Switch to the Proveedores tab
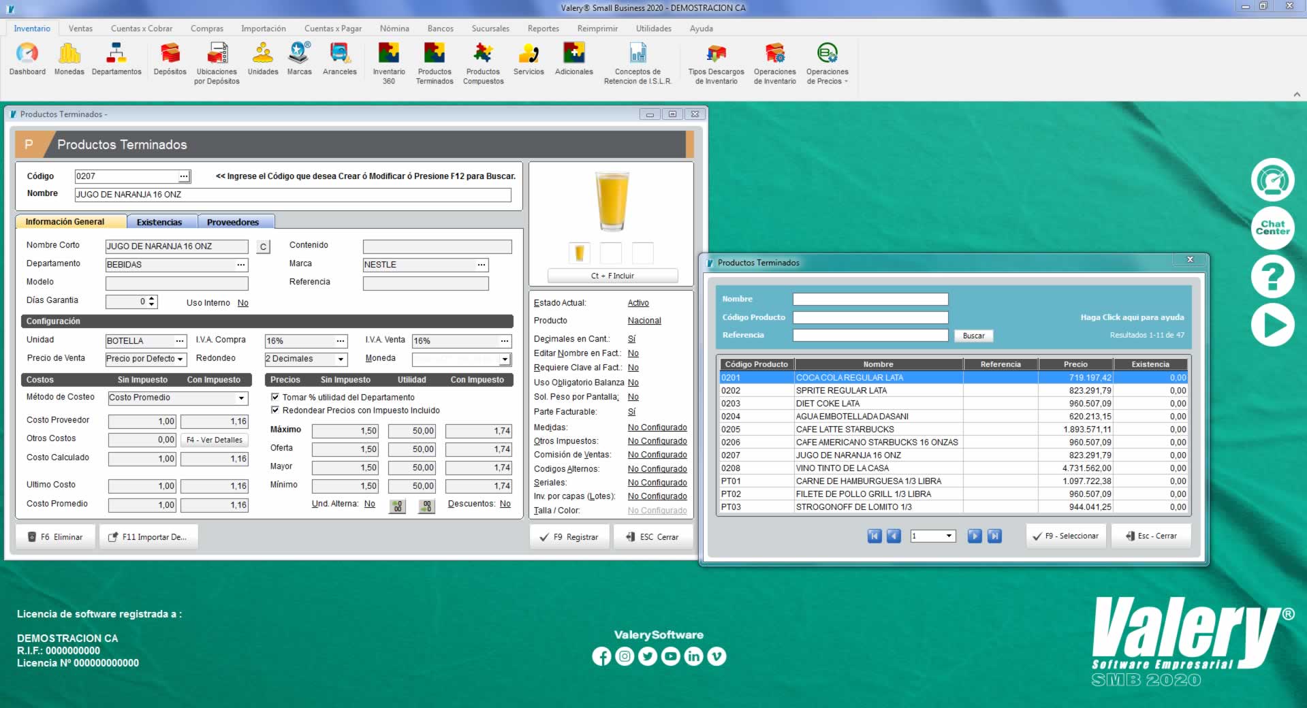The height and width of the screenshot is (708, 1307). click(234, 222)
